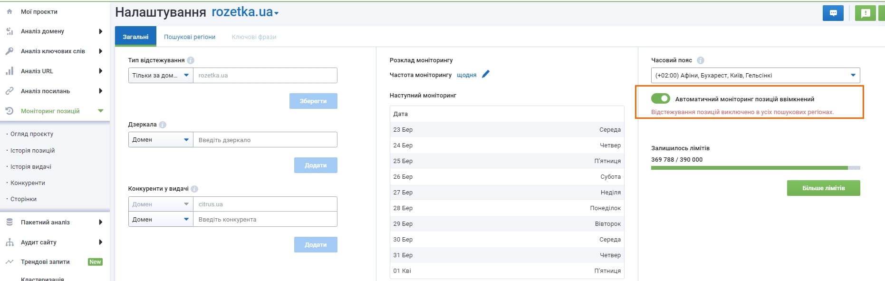Click the bar chart icon for Аналіз URL

[x=10, y=71]
